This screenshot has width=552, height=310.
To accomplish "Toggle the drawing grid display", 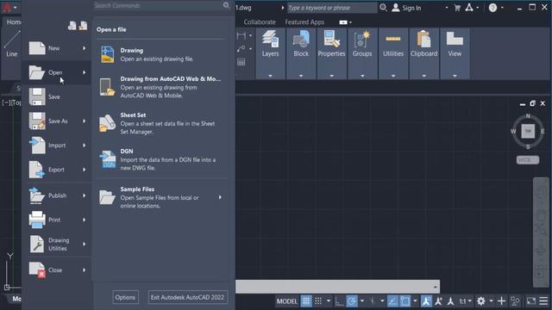I will (x=306, y=301).
